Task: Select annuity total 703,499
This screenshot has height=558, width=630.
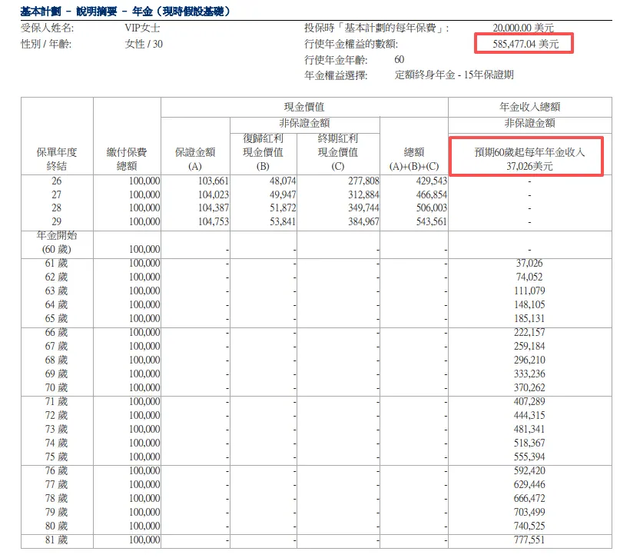Action: click(529, 512)
